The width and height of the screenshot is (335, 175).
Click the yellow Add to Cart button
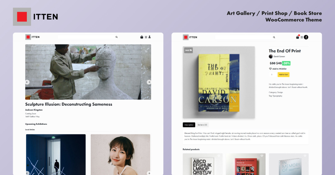coord(283,75)
